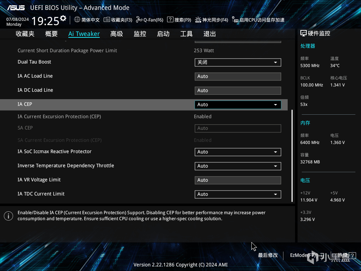Image resolution: width=361 pixels, height=271 pixels.
Task: Open language selector 简体中文
Action: pyautogui.click(x=91, y=20)
